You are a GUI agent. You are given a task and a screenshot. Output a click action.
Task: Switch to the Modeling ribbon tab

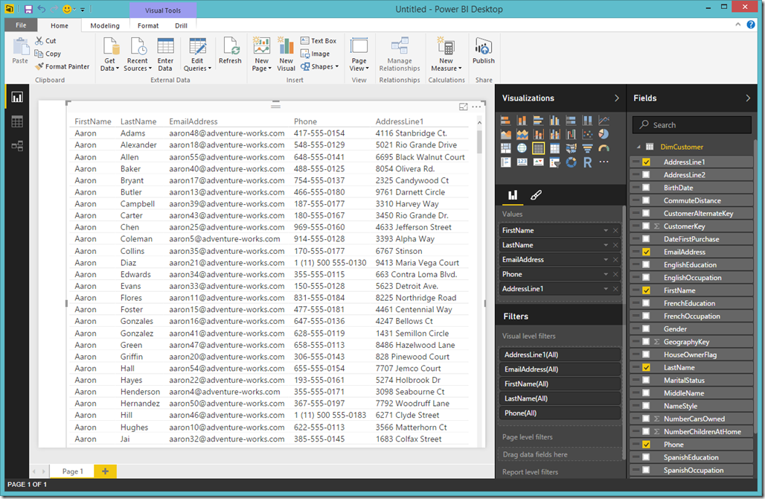[105, 26]
